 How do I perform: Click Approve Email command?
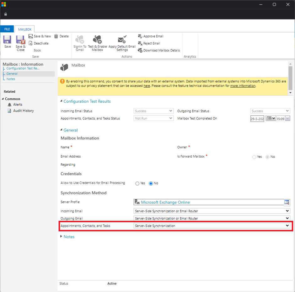tap(151, 36)
